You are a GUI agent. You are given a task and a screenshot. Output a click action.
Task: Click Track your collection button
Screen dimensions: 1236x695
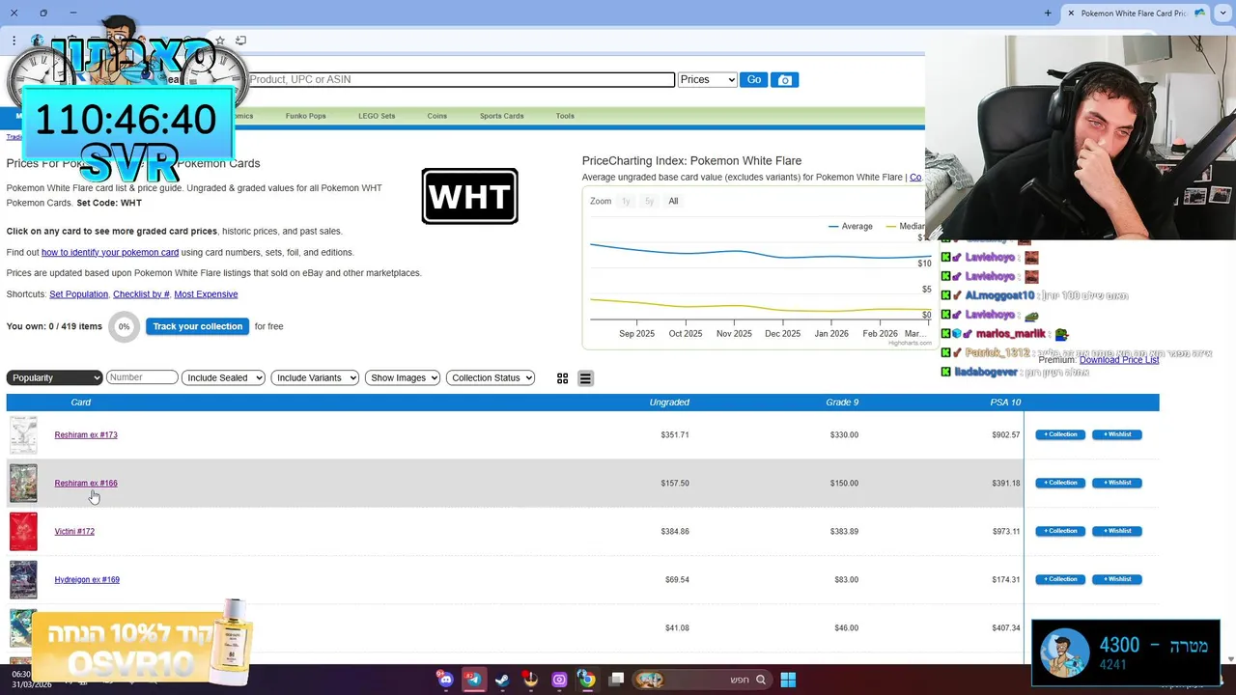click(197, 326)
